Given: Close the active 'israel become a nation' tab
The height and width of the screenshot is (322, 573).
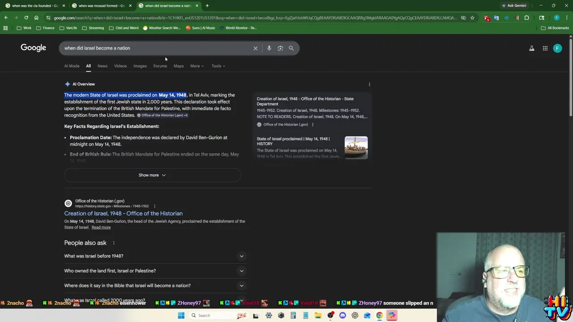Looking at the screenshot, I should (x=197, y=6).
